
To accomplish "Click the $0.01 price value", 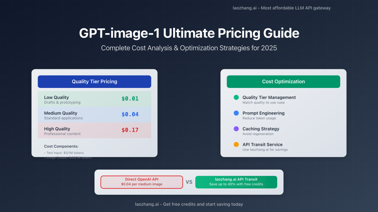I will coord(130,99).
